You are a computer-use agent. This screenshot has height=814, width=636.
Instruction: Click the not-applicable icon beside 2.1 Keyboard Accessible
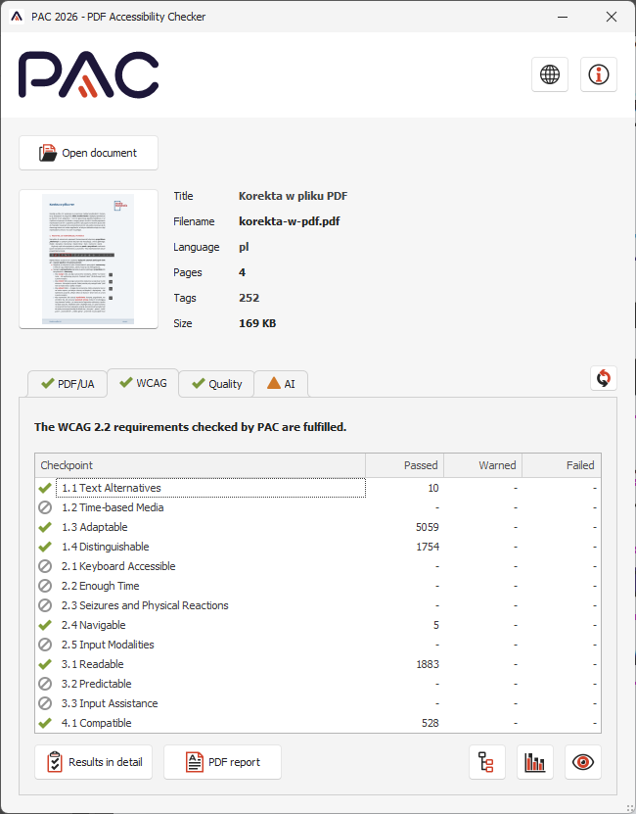click(x=45, y=566)
